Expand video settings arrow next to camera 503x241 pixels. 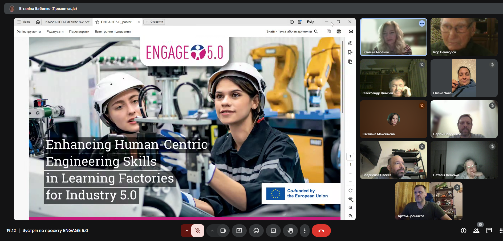pos(212,231)
